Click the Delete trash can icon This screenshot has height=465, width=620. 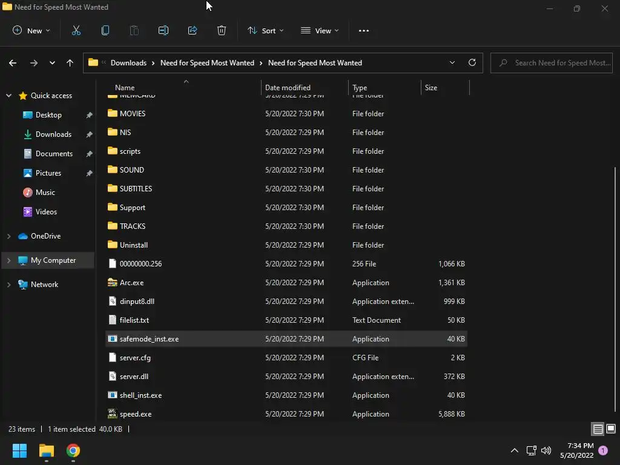click(222, 30)
